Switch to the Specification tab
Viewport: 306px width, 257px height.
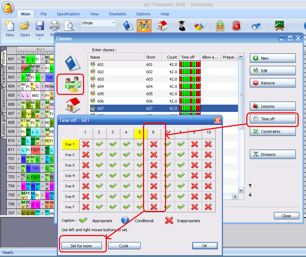(x=68, y=14)
